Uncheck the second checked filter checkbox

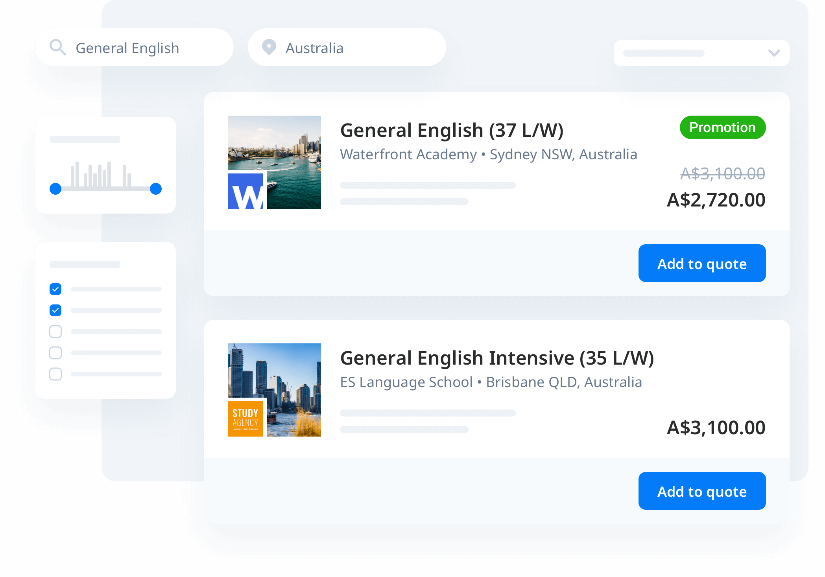(55, 310)
